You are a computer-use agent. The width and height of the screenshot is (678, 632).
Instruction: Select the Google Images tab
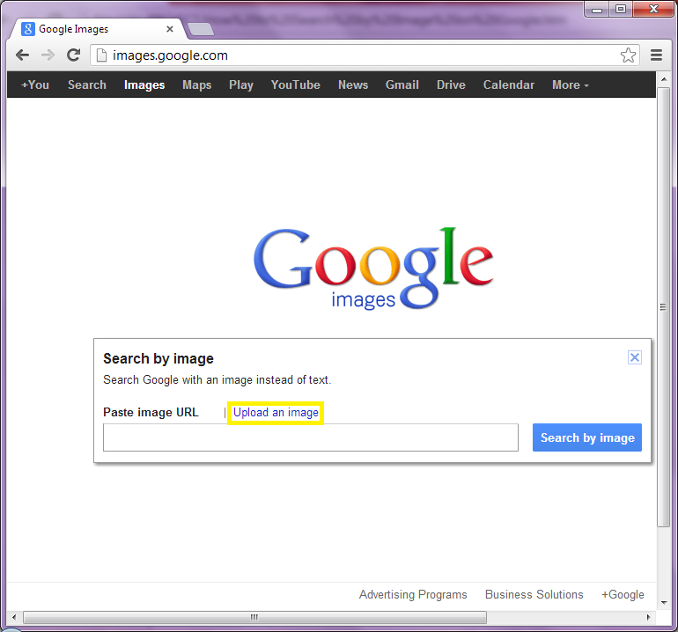[x=99, y=29]
